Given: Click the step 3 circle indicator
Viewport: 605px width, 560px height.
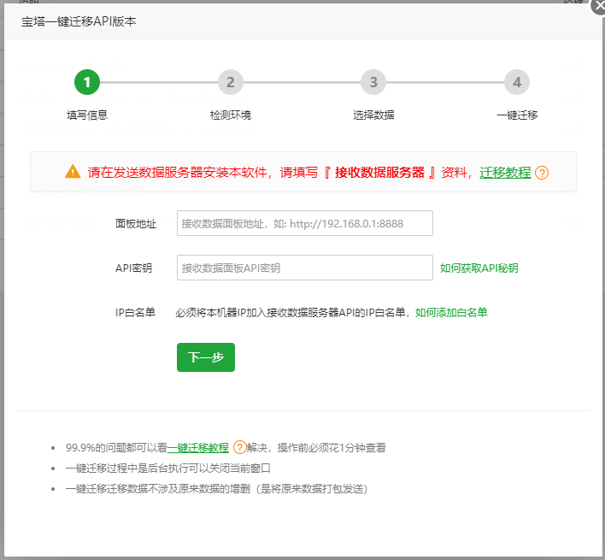Looking at the screenshot, I should click(373, 83).
